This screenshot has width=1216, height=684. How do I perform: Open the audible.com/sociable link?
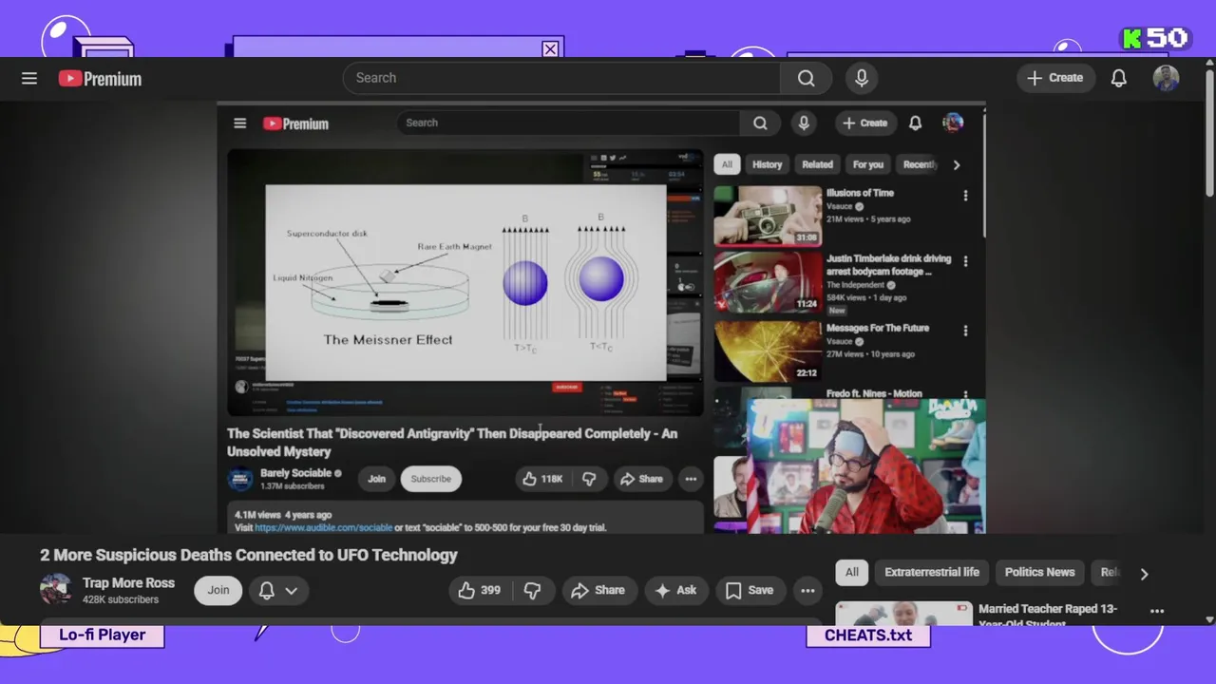[x=323, y=527]
